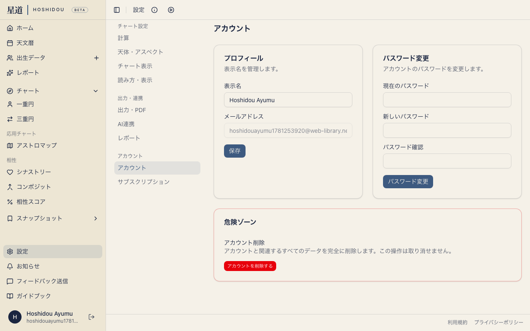530x331 pixels.
Task: Open the 天体・アスペクト settings section
Action: point(157,52)
